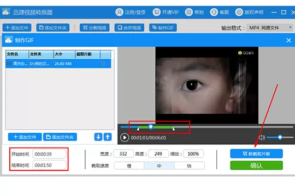Move the file up with up arrow
This screenshot has height=196, width=295.
click(x=108, y=137)
